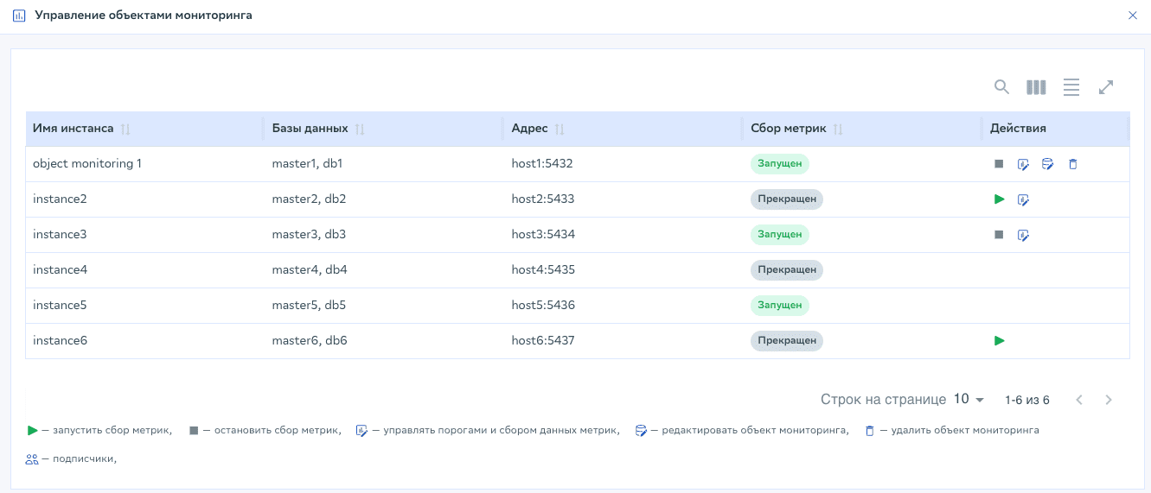
Task: Start metric collection for instance2
Action: (999, 199)
